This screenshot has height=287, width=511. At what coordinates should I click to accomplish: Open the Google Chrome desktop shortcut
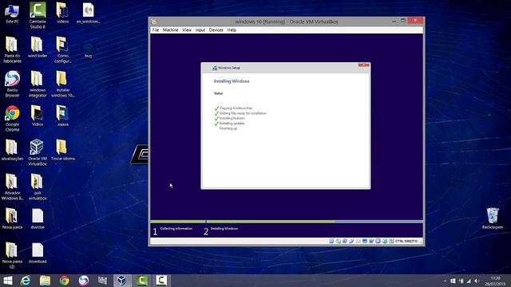point(12,119)
